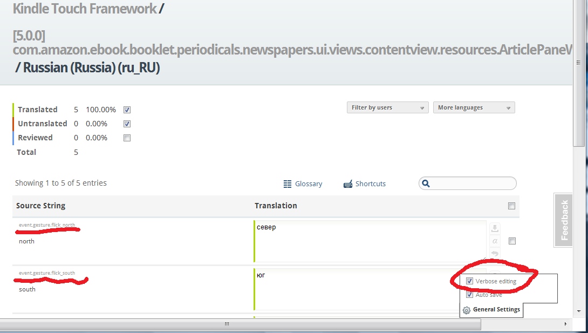
Task: Disable Auto save checkbox
Action: coord(469,294)
